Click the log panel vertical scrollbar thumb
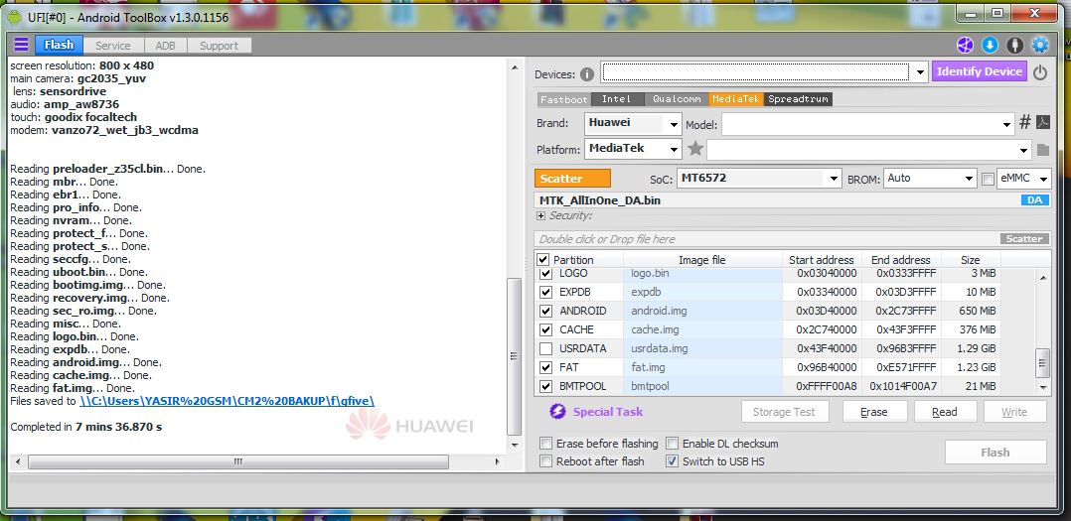The height and width of the screenshot is (521, 1071). (515, 356)
